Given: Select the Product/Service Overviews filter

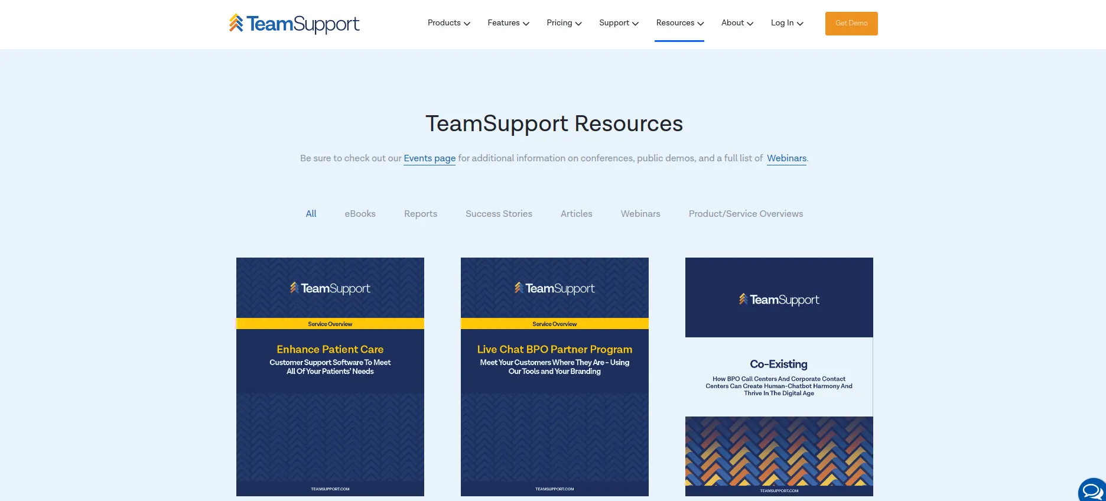Looking at the screenshot, I should pyautogui.click(x=746, y=214).
